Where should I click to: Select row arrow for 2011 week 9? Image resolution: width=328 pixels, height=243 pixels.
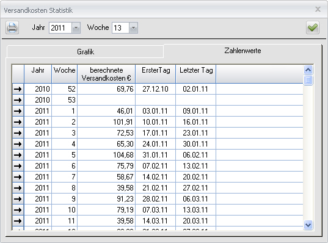tap(18, 199)
